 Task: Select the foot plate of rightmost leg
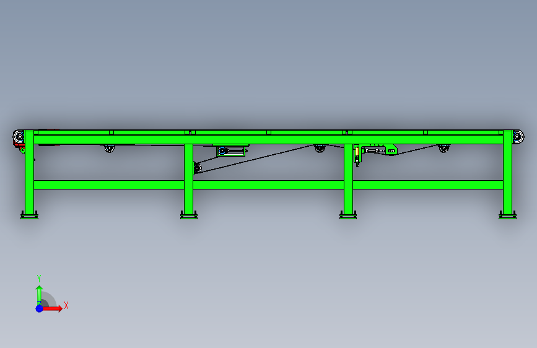tap(507, 216)
